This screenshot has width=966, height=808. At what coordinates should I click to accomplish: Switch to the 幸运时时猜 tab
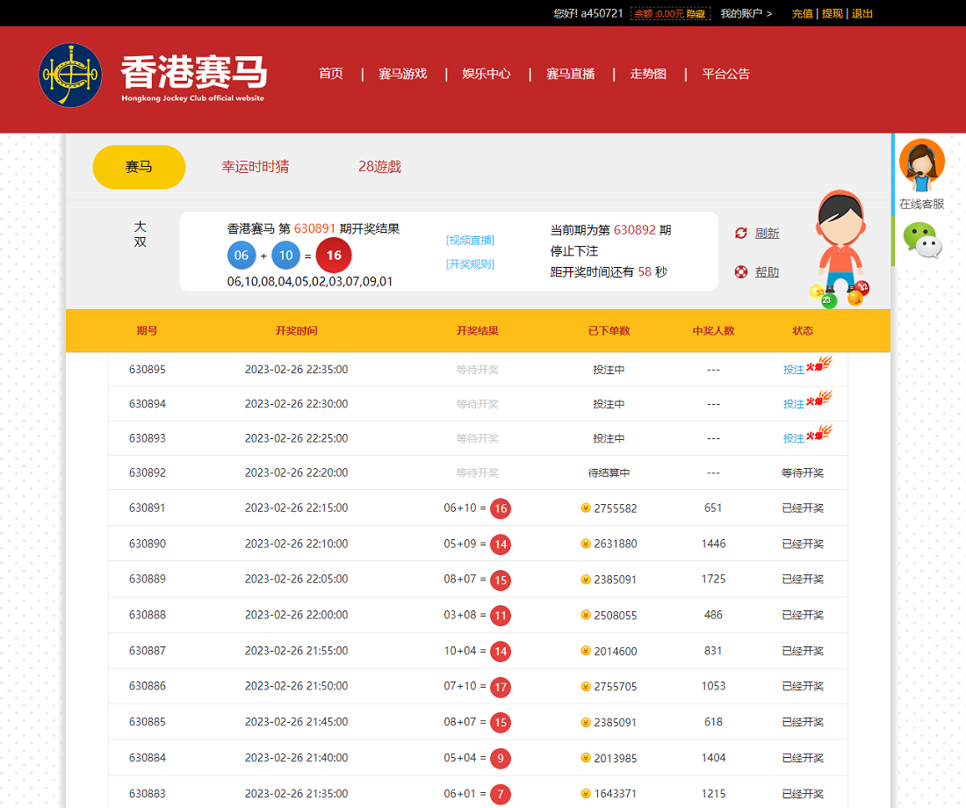coord(255,167)
